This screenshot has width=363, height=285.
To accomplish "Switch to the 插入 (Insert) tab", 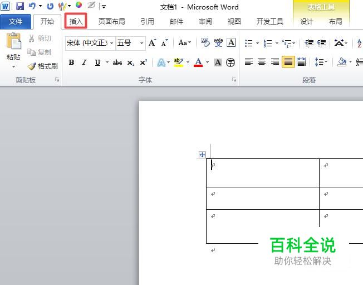I will 76,21.
